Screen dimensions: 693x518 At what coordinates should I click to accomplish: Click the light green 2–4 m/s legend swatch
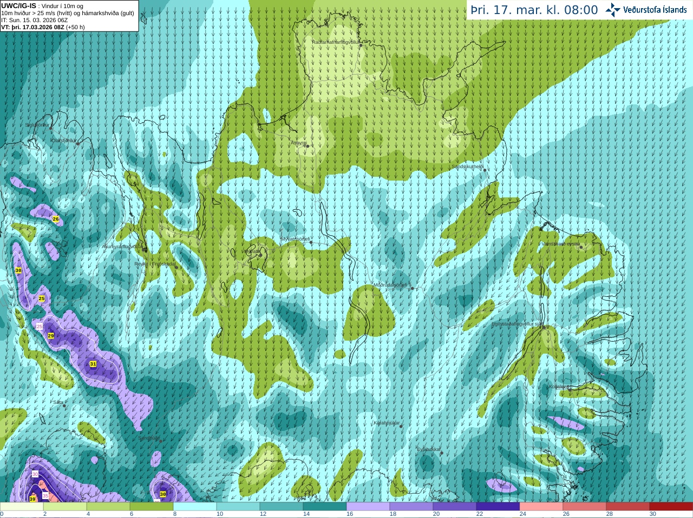coord(65,507)
